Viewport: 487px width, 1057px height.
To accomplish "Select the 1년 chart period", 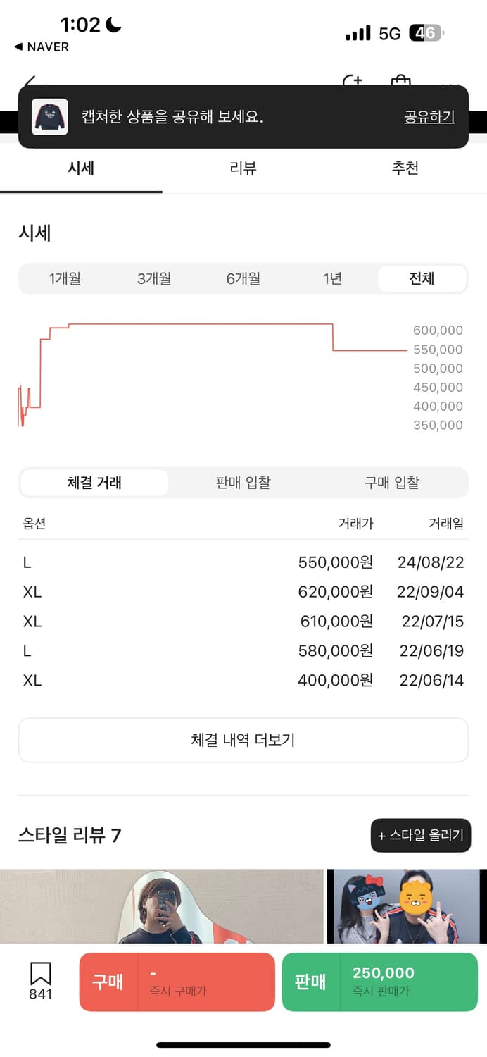I will pyautogui.click(x=332, y=278).
